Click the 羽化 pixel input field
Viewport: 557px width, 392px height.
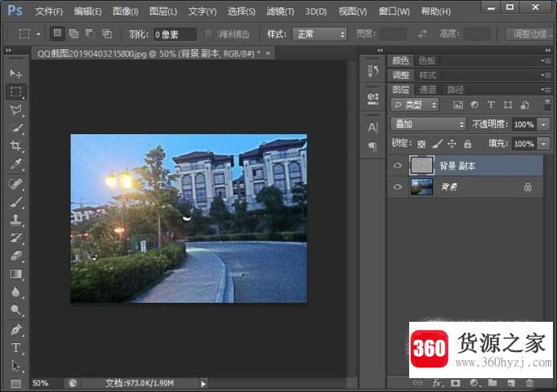(x=175, y=34)
